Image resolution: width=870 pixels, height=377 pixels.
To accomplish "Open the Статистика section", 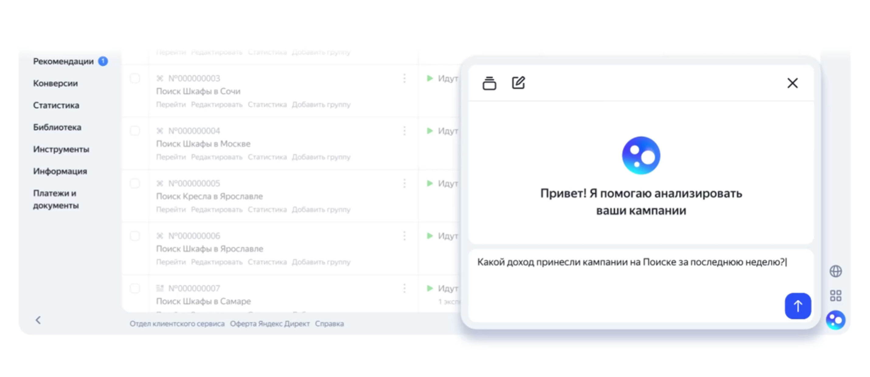I will (56, 105).
